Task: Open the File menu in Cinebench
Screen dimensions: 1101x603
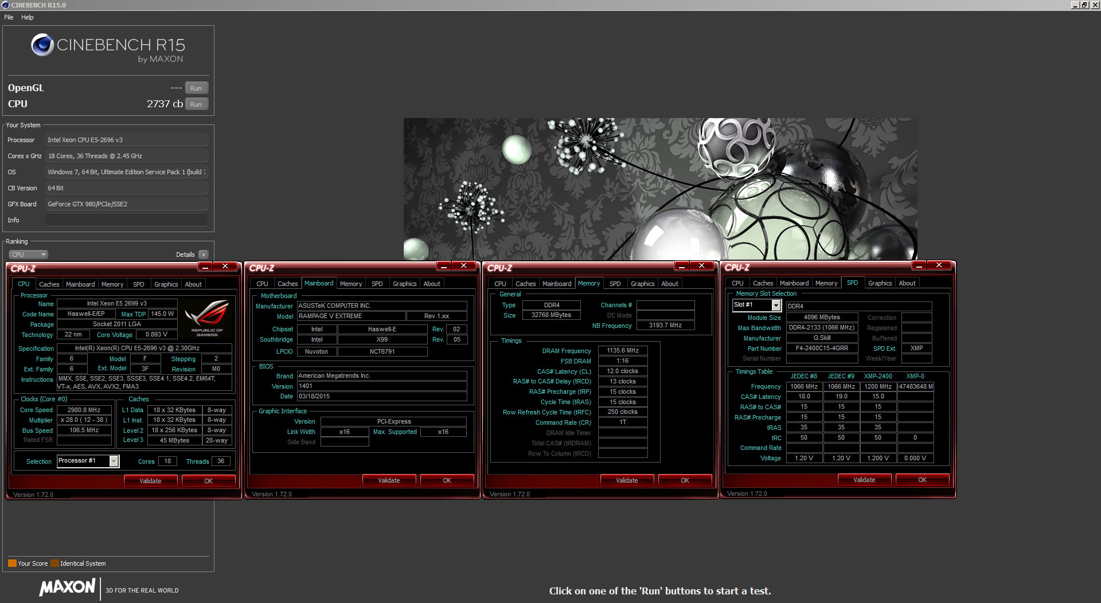Action: 9,17
